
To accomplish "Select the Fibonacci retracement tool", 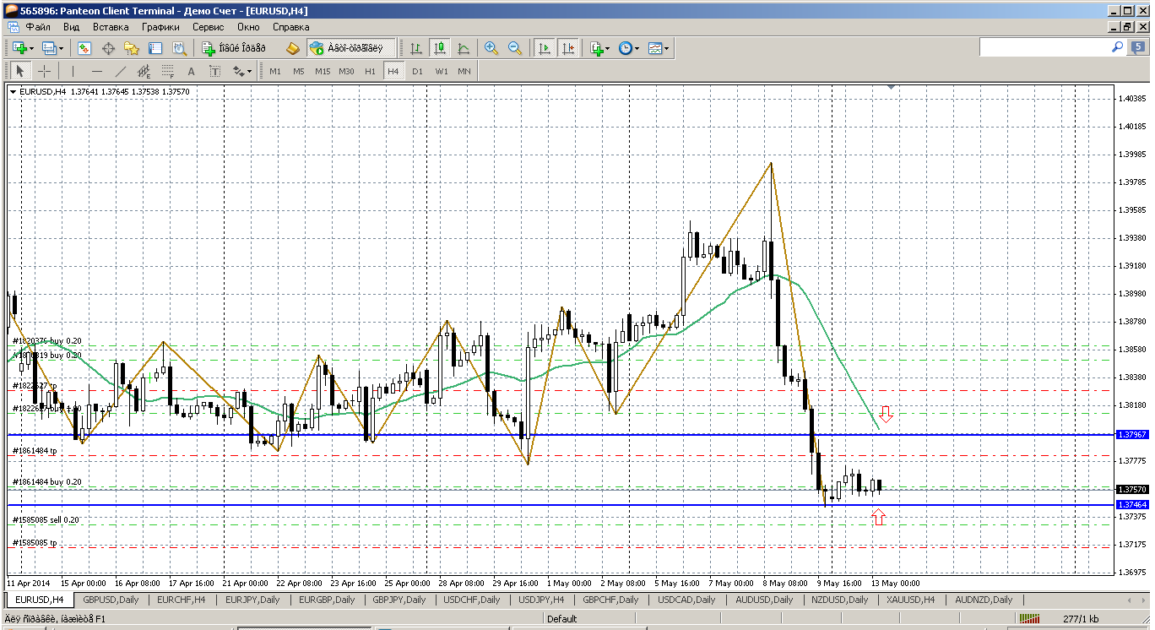I will pyautogui.click(x=168, y=71).
